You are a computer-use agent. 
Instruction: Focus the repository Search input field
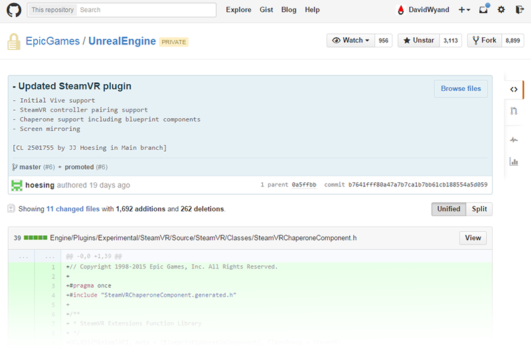(x=147, y=10)
